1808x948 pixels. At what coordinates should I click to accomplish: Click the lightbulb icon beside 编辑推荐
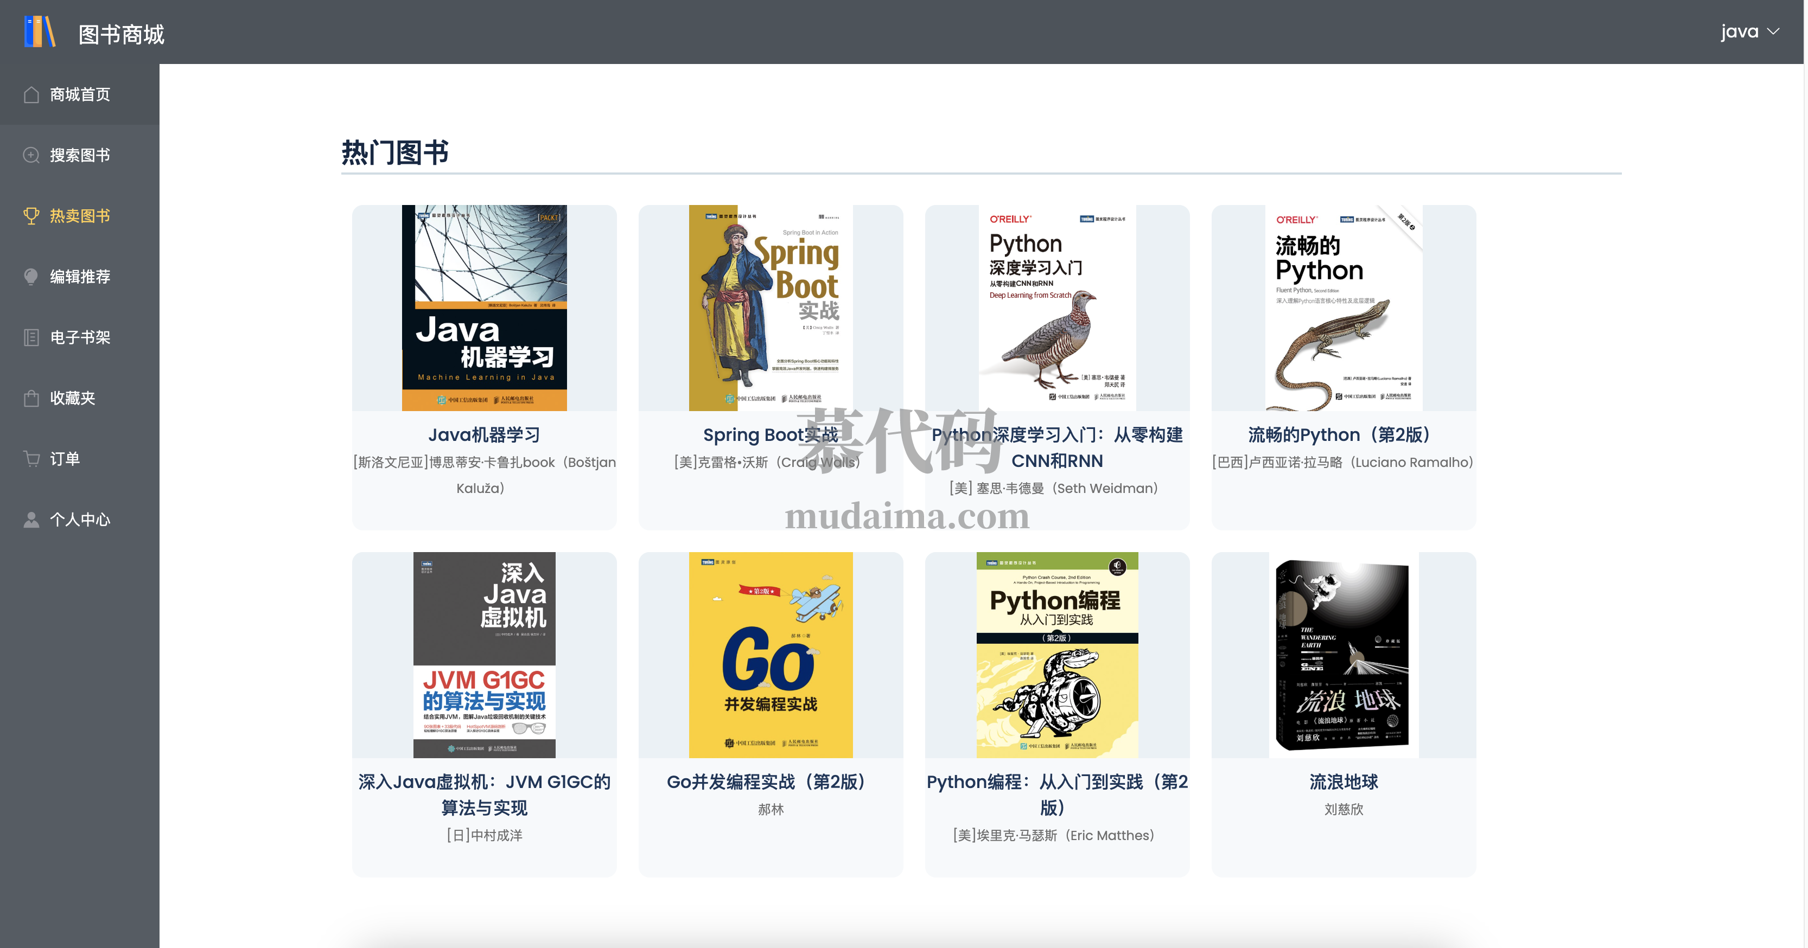coord(31,277)
